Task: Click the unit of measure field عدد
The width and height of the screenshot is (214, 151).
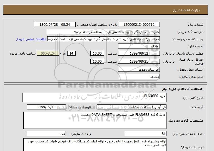Action: [46, 134]
